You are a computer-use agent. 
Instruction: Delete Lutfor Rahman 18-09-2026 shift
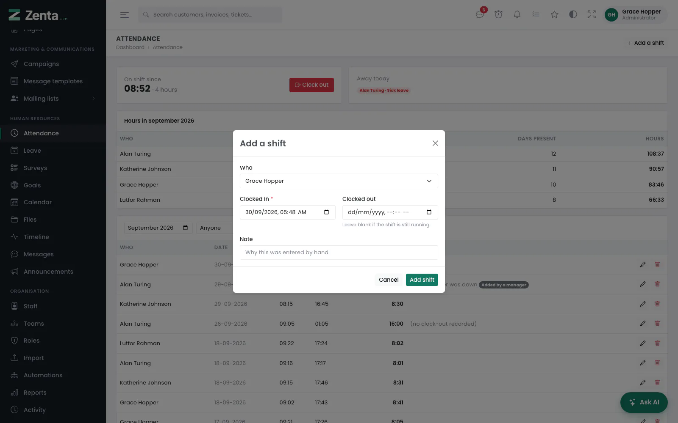(x=657, y=343)
